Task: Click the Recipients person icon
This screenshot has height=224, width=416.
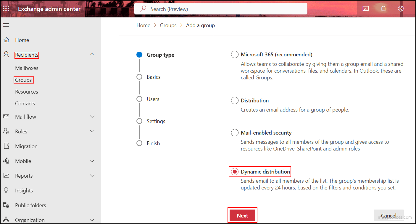Action: click(x=6, y=55)
